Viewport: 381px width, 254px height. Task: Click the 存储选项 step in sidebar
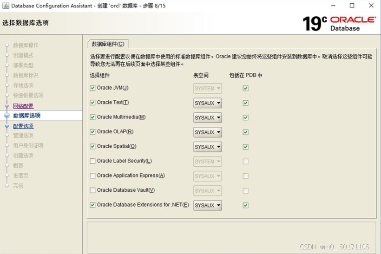[23, 85]
